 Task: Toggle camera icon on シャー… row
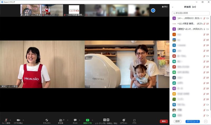208,18
